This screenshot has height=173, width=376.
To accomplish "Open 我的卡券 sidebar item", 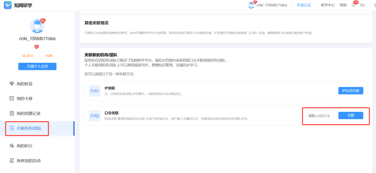I will coord(24,99).
